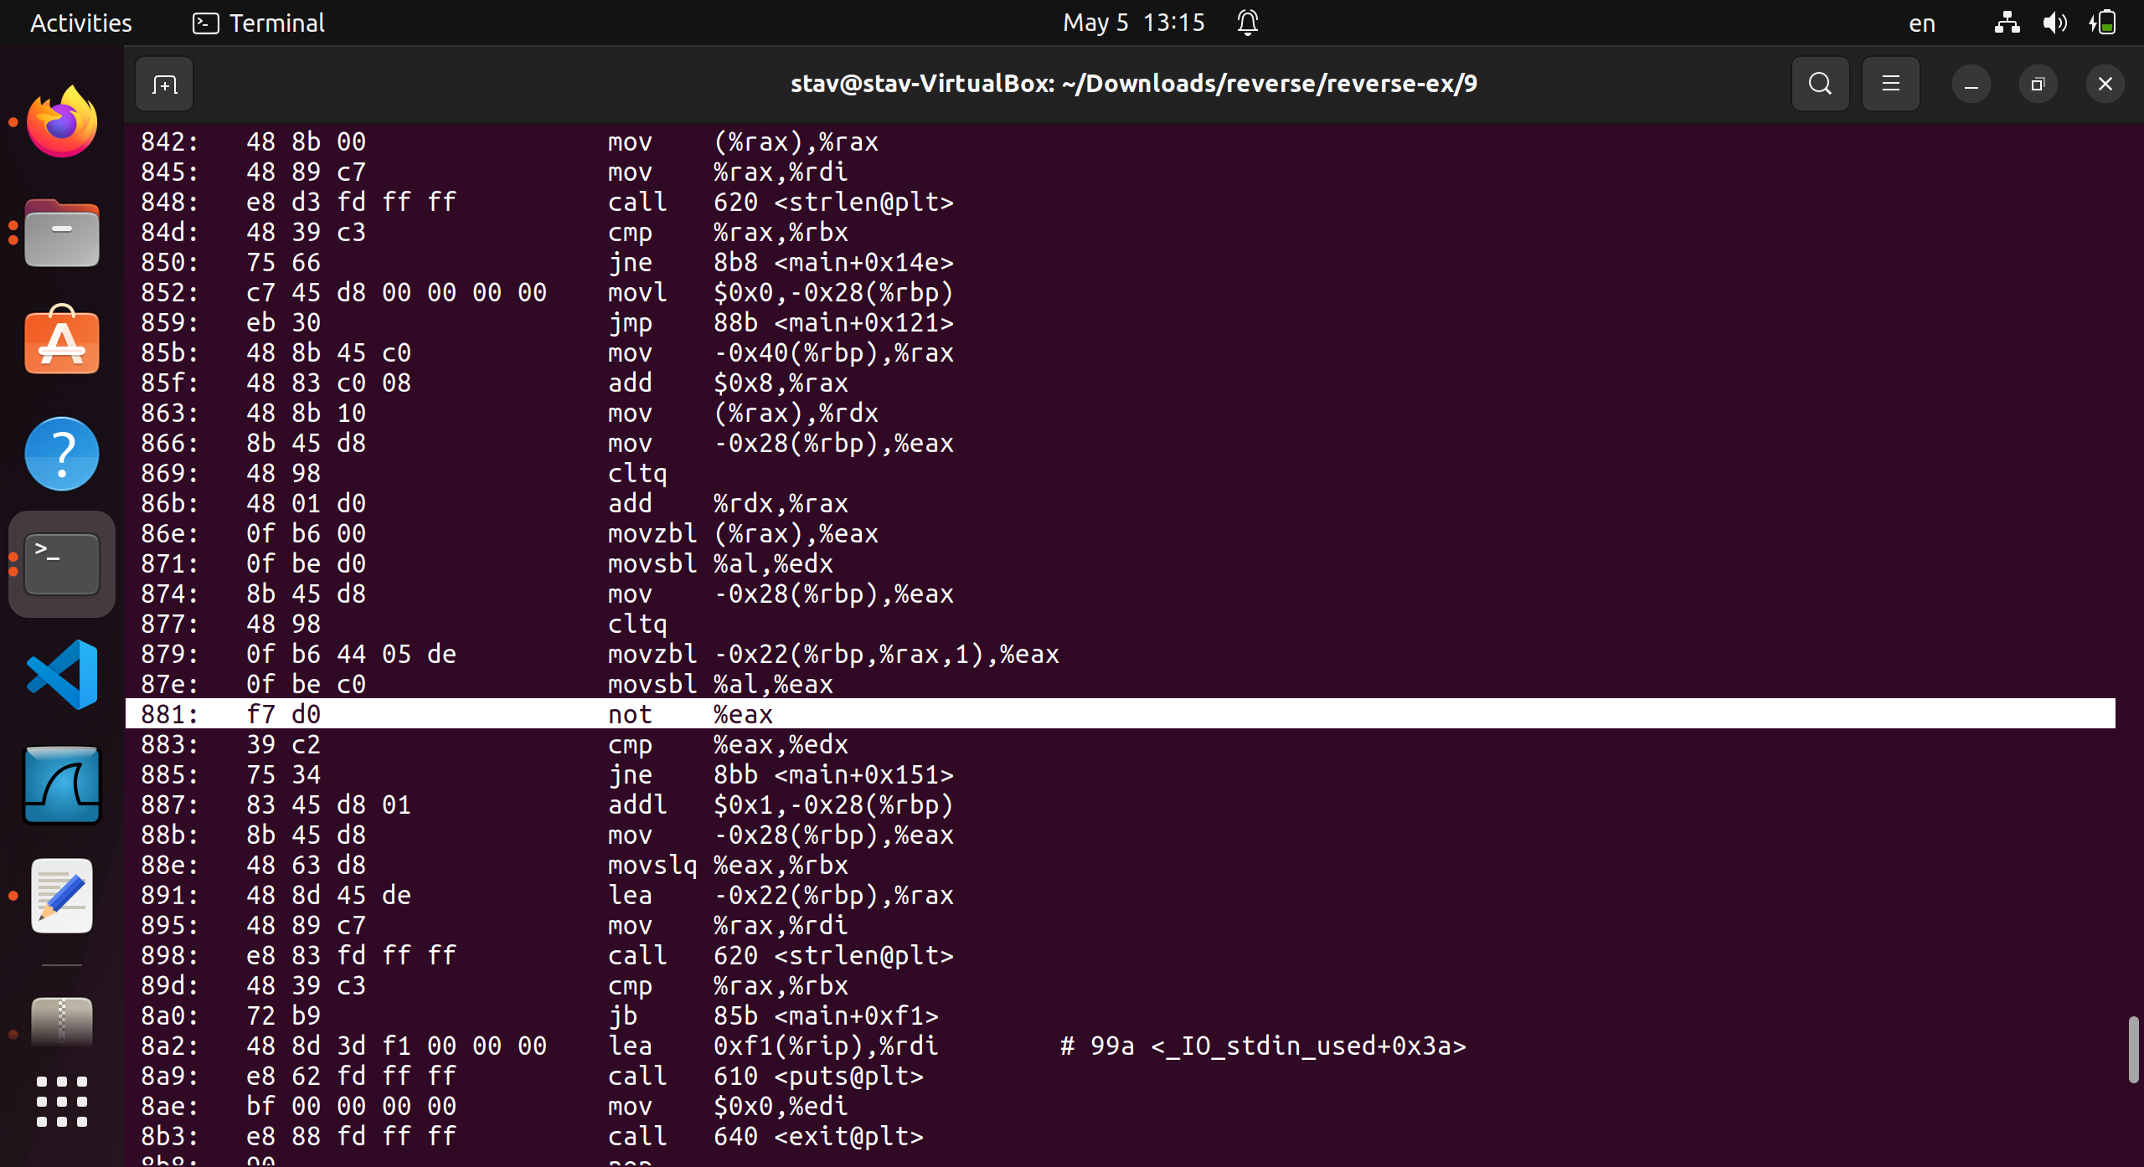Click the Terminal menu in the top bar
This screenshot has height=1167, width=2144.
[x=258, y=23]
